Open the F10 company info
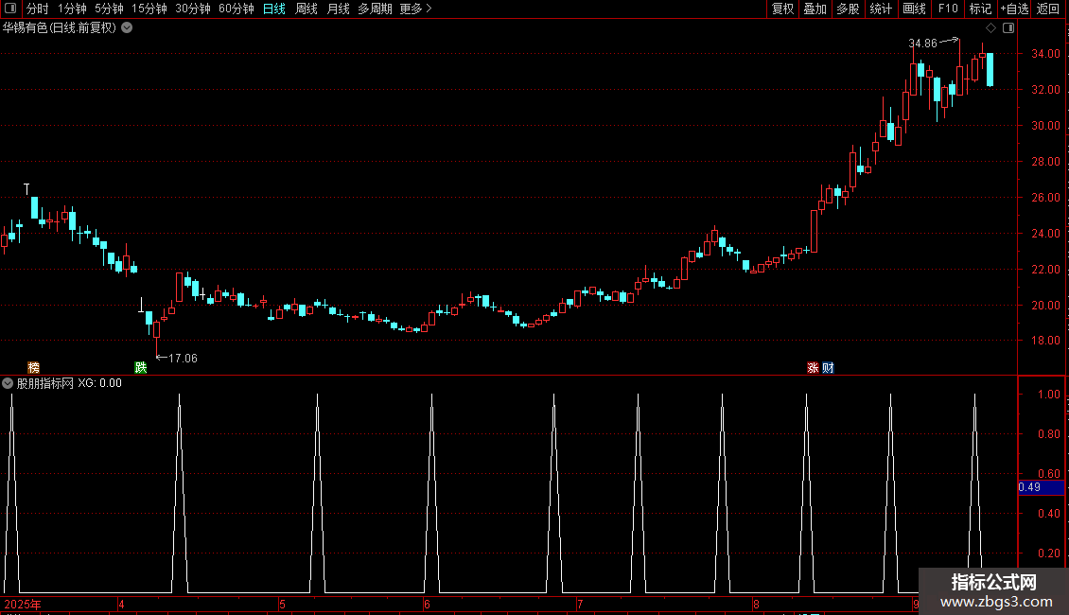The height and width of the screenshot is (615, 1069). pos(948,9)
